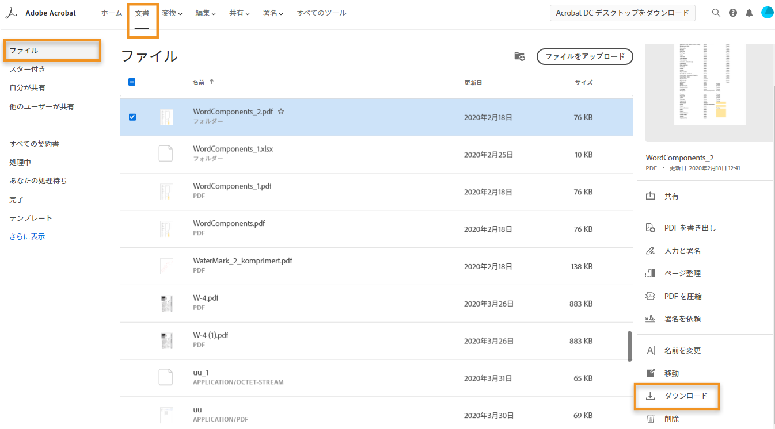Open the 変換 dropdown menu
Image resolution: width=775 pixels, height=429 pixels.
coord(172,13)
